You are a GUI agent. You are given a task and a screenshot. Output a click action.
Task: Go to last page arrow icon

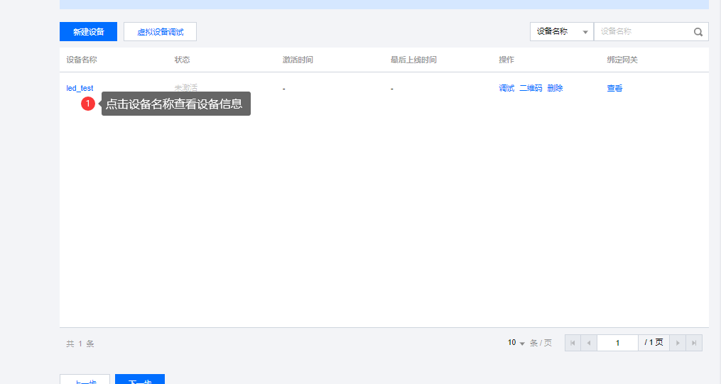[694, 343]
